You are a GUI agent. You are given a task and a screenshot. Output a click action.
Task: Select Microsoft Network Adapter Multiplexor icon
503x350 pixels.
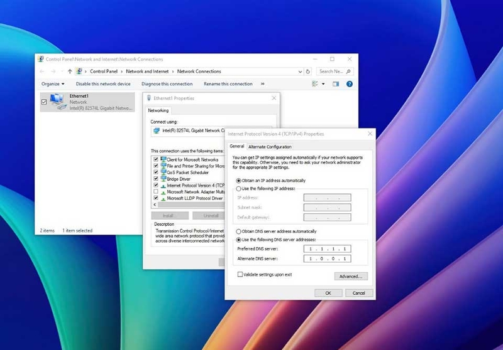coord(163,192)
